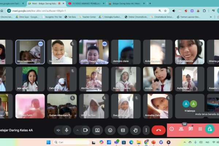219x146 pixels.
Task: Open the emoji reactions button
Action: (x=110, y=130)
